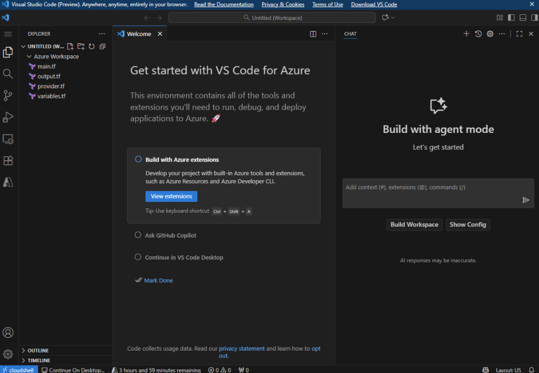Open the Run and Debug view
Image resolution: width=539 pixels, height=373 pixels.
point(8,117)
